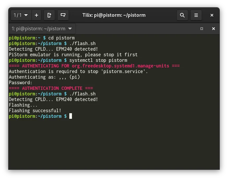Click the 'Flashing successful!' output line
228x179 pixels.
[35, 111]
